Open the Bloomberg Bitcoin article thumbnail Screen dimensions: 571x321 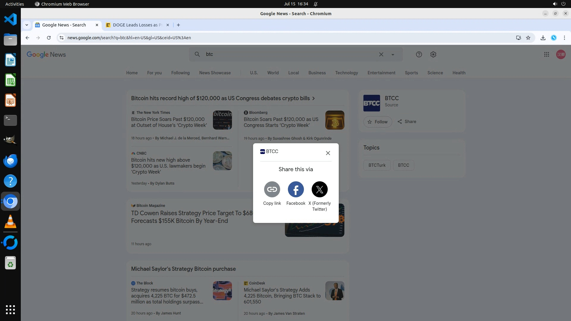(335, 120)
